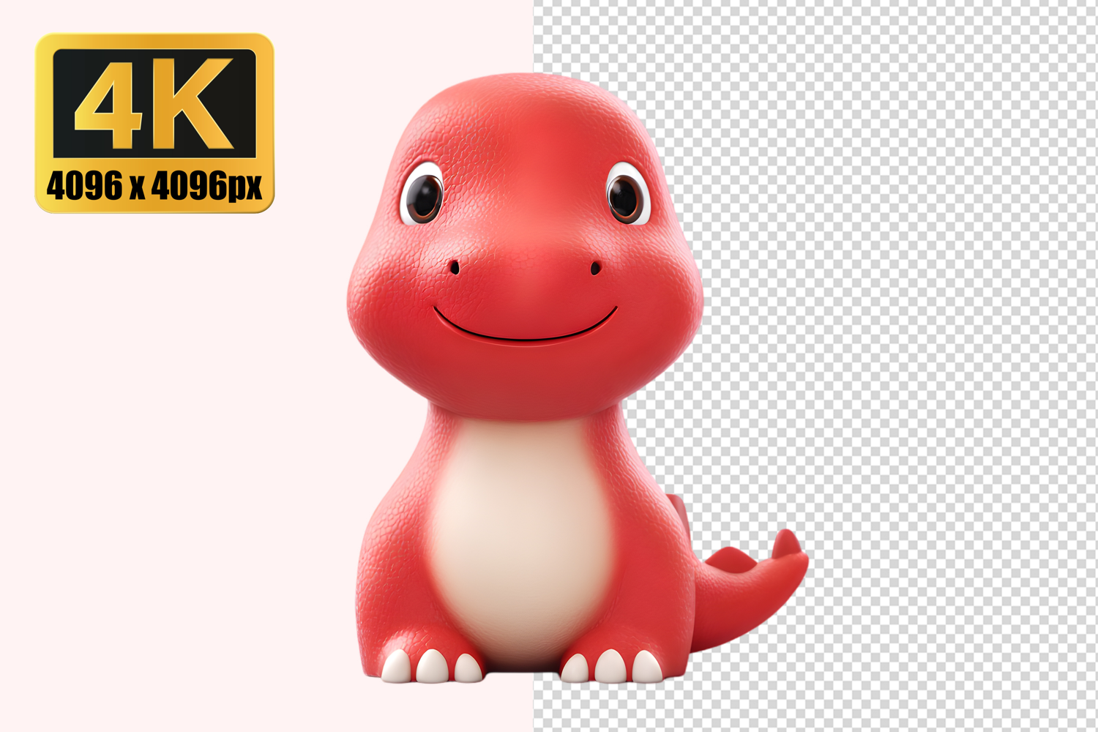Click the dinosaur's curved smile line
This screenshot has height=732, width=1098.
point(524,336)
